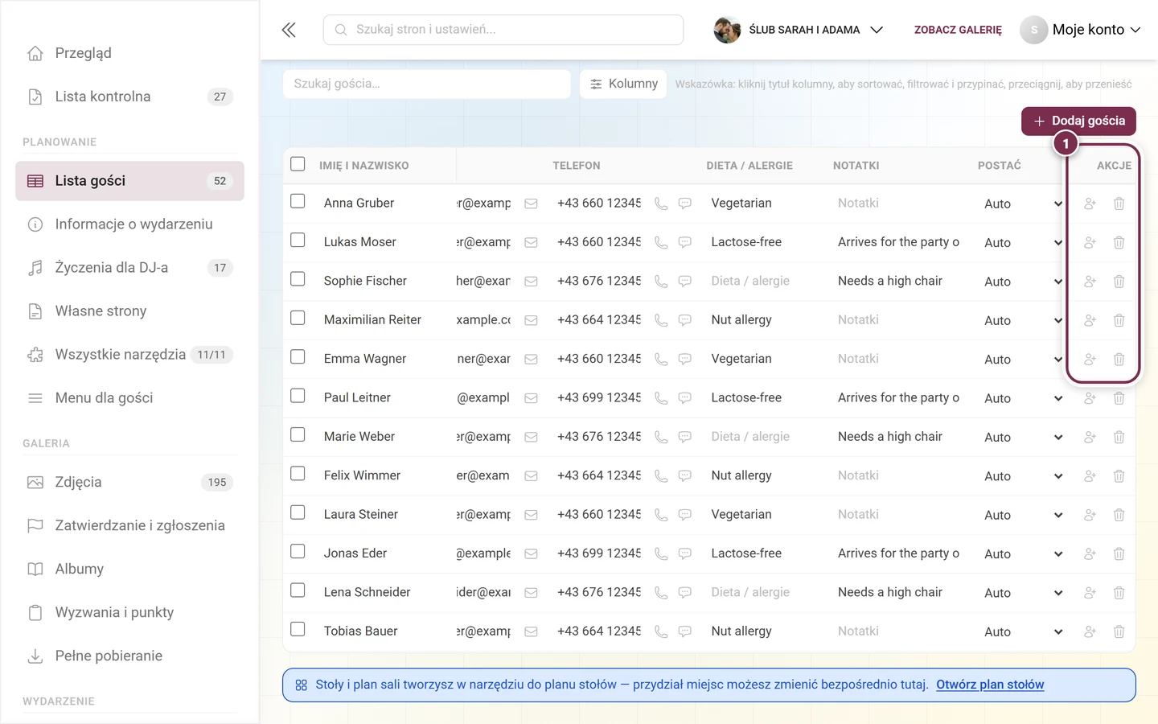Image resolution: width=1158 pixels, height=724 pixels.
Task: Navigate to Informacje o wydarzeniu
Action: click(129, 224)
